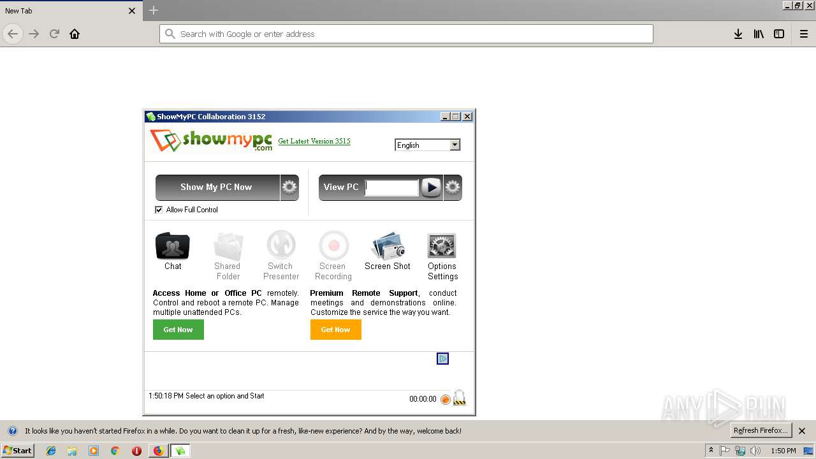The width and height of the screenshot is (816, 459).
Task: Click Action Center flag in tray
Action: coord(725,451)
